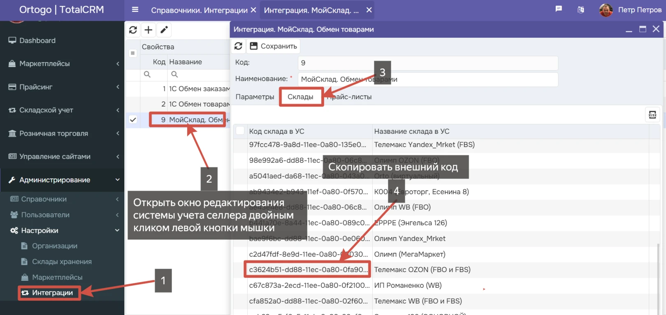Close the Интеграция. МойСклад tab
666x315 pixels.
point(369,10)
